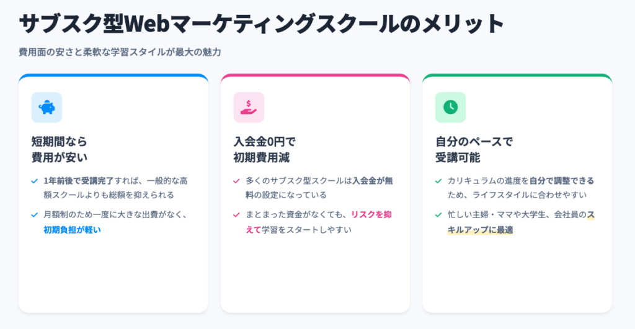Screen dimensions: 635x329
Task: Click checkmark beside カリキュラムの進度 bullet
Action: [438, 181]
